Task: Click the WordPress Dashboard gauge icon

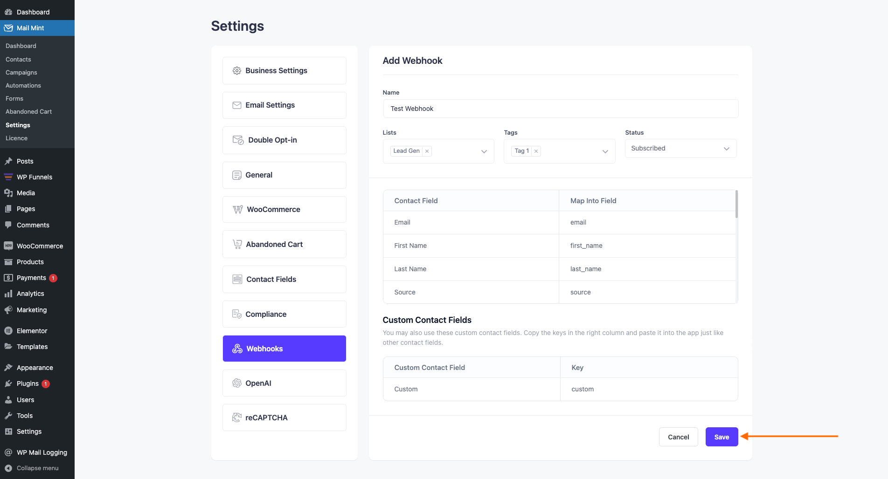Action: pyautogui.click(x=8, y=12)
